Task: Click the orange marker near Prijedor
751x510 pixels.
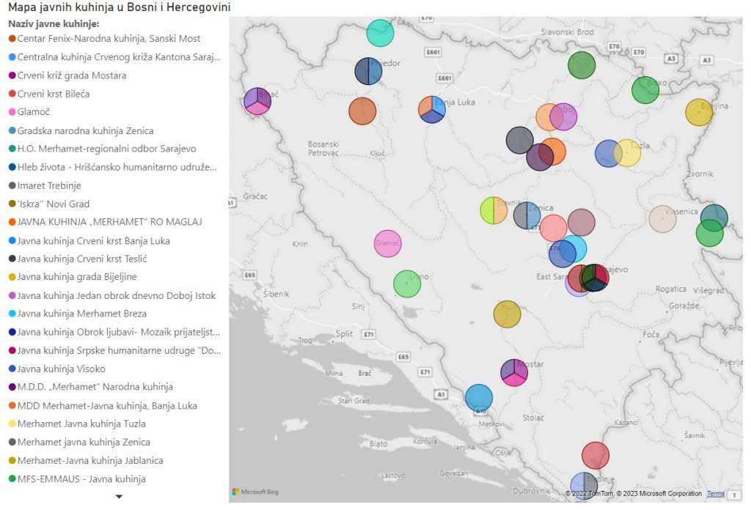Action: [x=362, y=111]
